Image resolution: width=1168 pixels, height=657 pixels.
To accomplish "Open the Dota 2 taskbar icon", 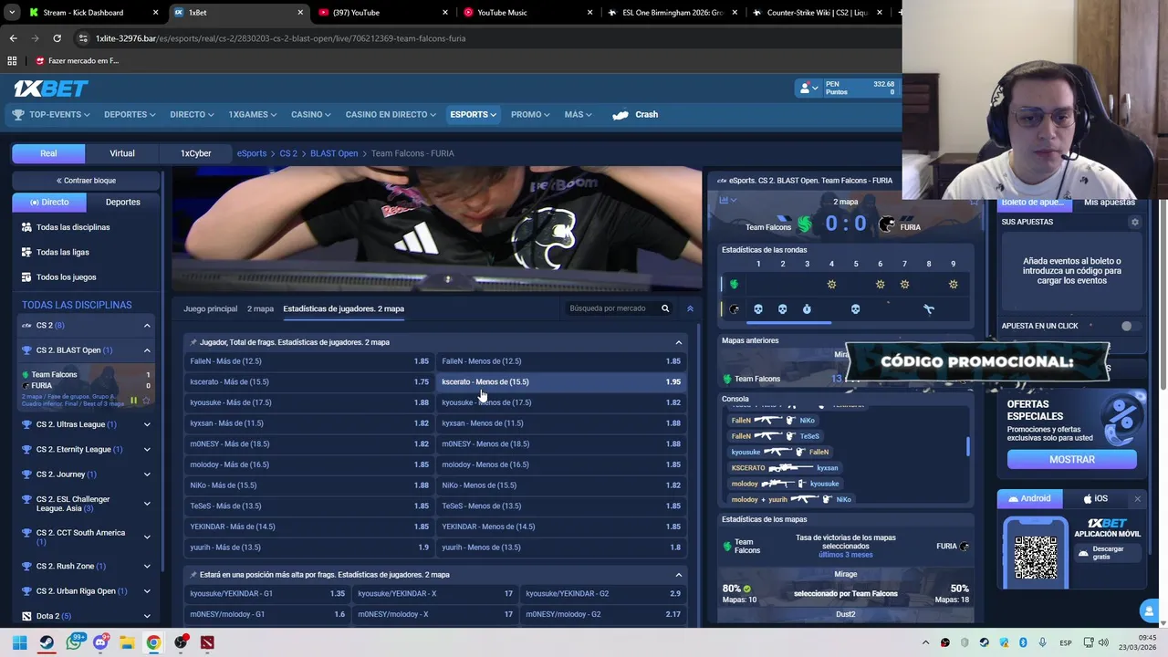I will pos(207,642).
